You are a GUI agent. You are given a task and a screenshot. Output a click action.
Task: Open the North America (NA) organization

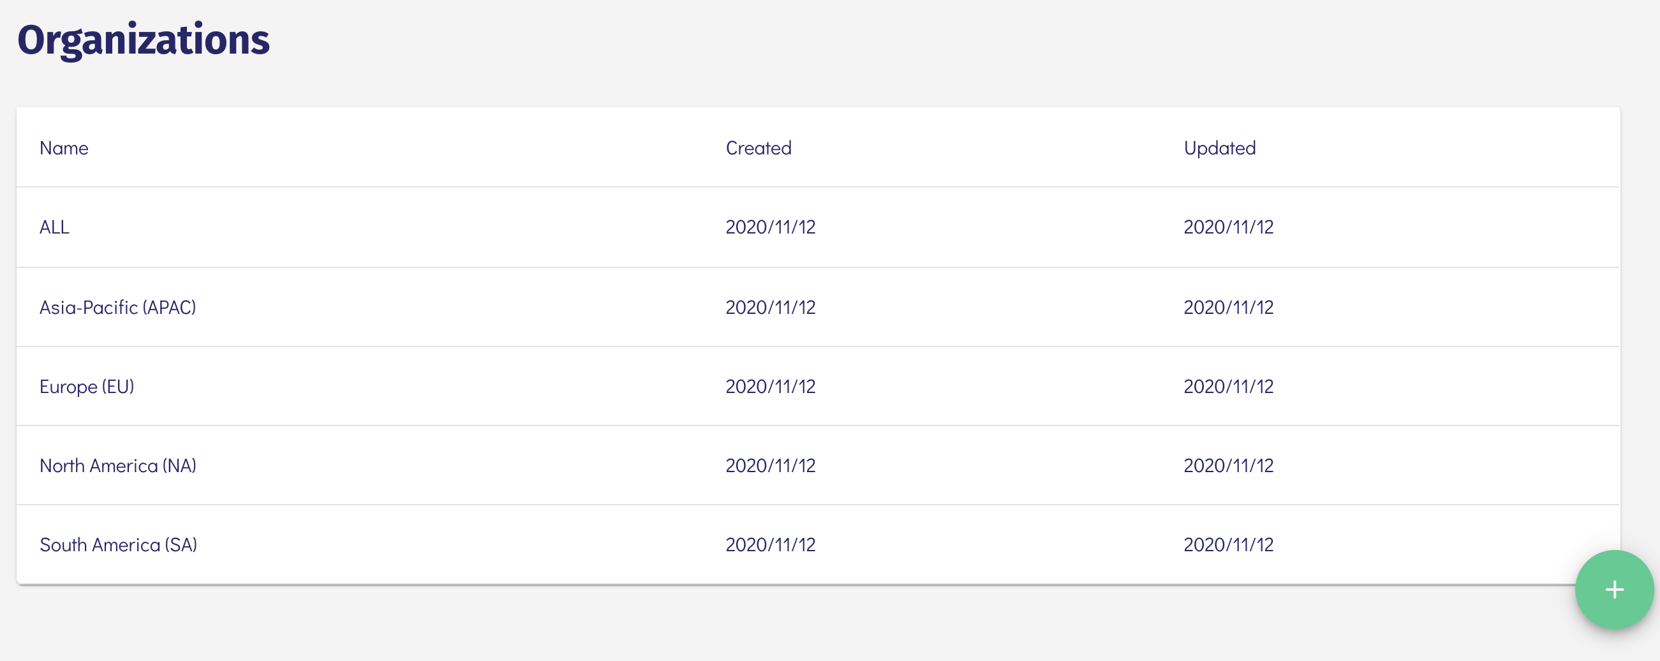pyautogui.click(x=117, y=466)
